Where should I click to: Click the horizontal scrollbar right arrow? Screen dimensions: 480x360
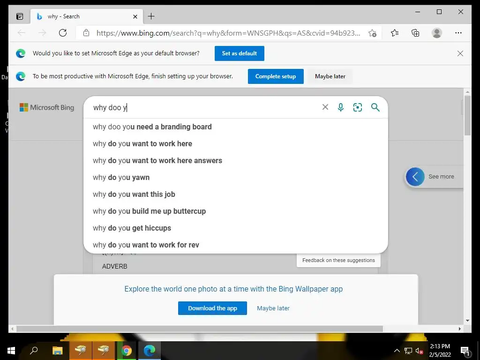(x=460, y=329)
